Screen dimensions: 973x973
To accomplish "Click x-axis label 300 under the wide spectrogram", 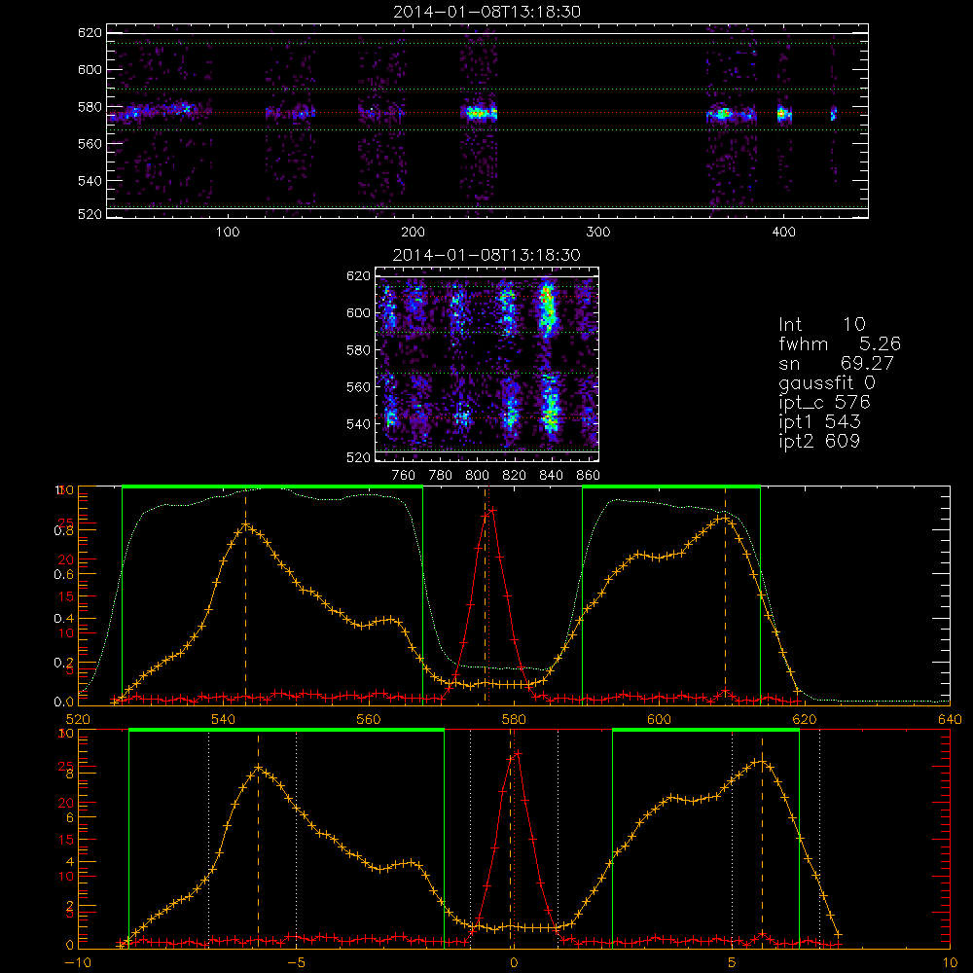I will click(x=598, y=233).
